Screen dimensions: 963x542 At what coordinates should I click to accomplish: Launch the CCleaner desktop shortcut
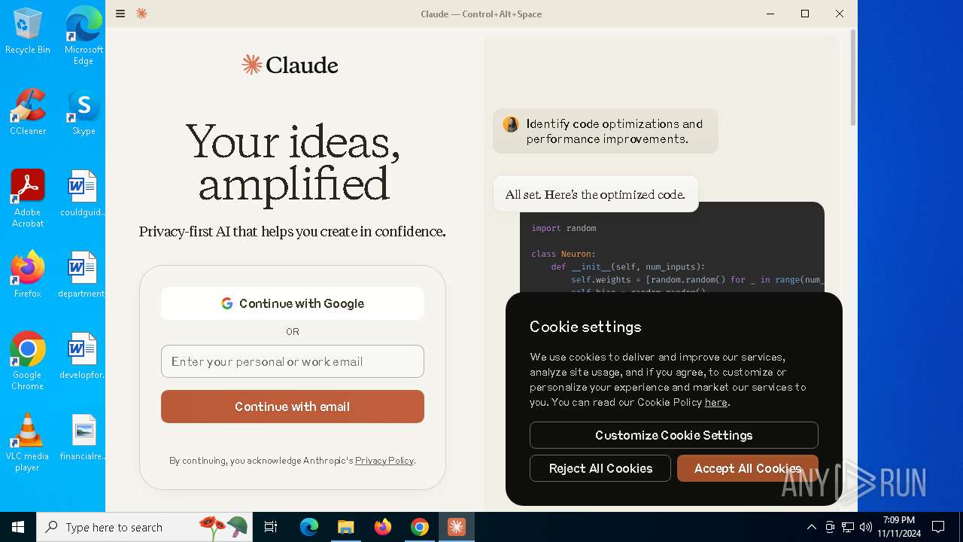coord(28,112)
